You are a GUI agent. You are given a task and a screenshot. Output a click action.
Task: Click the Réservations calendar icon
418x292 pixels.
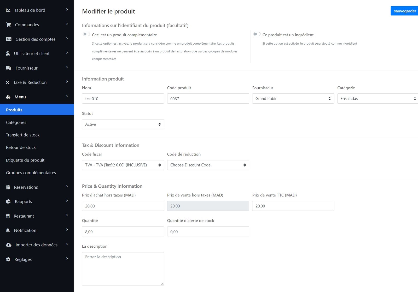coord(8,187)
